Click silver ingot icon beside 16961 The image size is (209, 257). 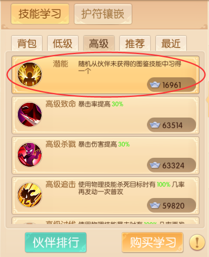(x=155, y=85)
